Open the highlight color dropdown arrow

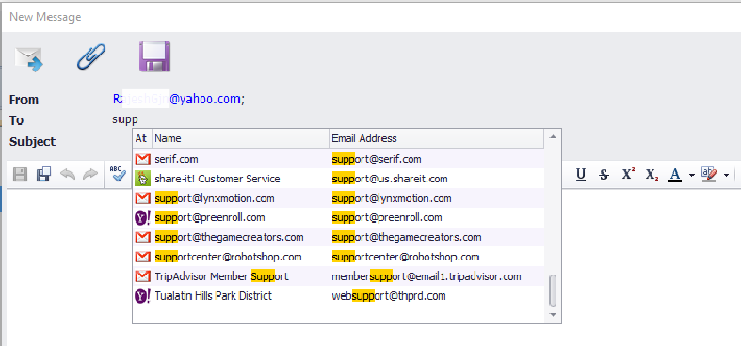click(726, 176)
